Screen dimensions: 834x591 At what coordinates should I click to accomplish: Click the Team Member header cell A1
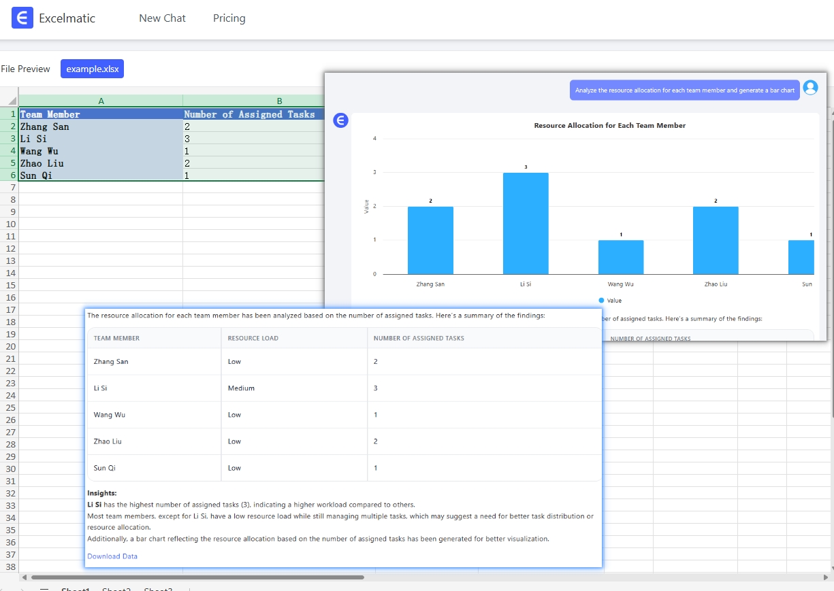[x=101, y=114]
